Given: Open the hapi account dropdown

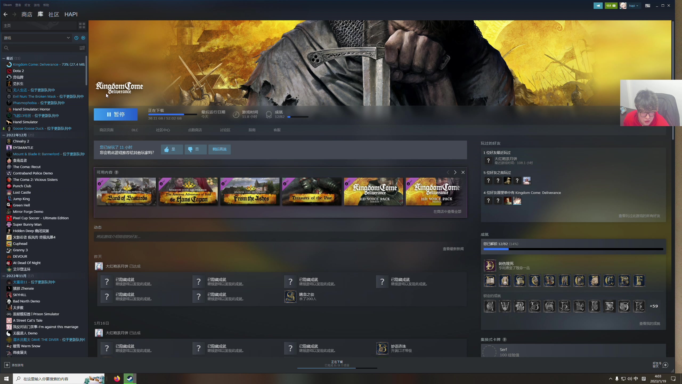Looking at the screenshot, I should click(633, 6).
